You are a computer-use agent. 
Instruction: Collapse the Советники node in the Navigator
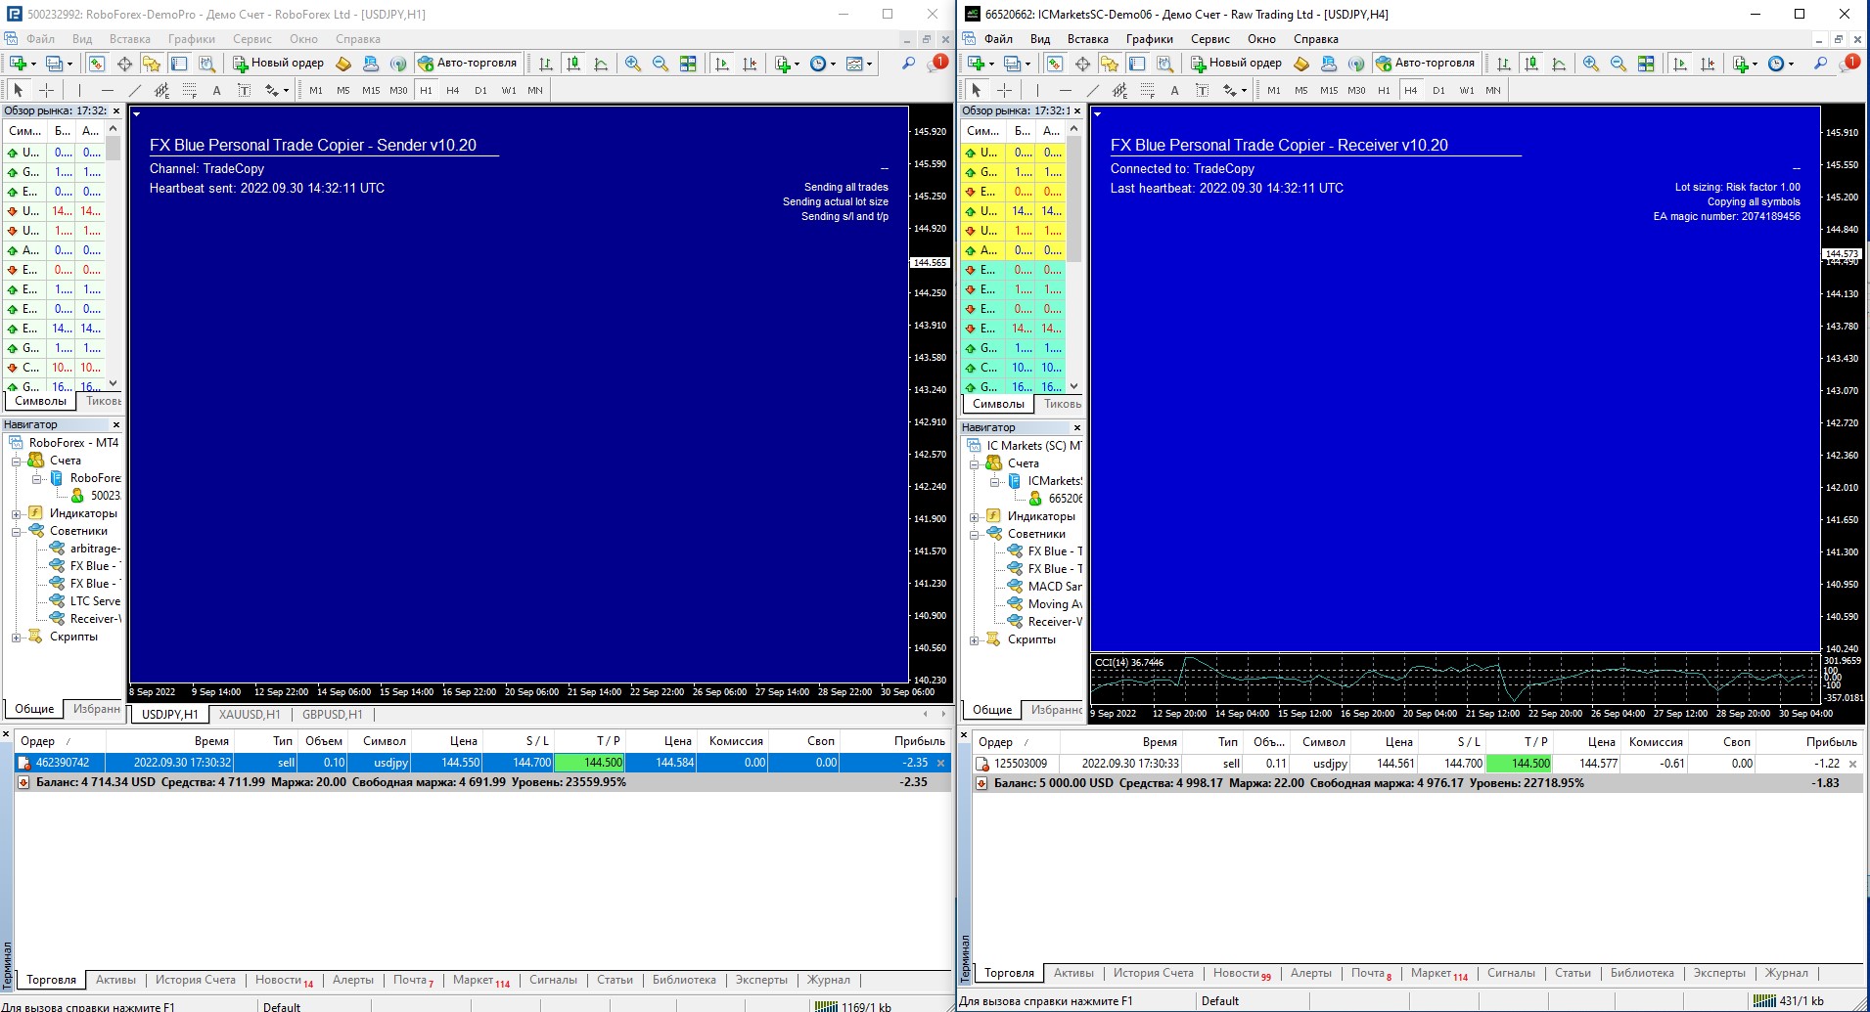(16, 531)
